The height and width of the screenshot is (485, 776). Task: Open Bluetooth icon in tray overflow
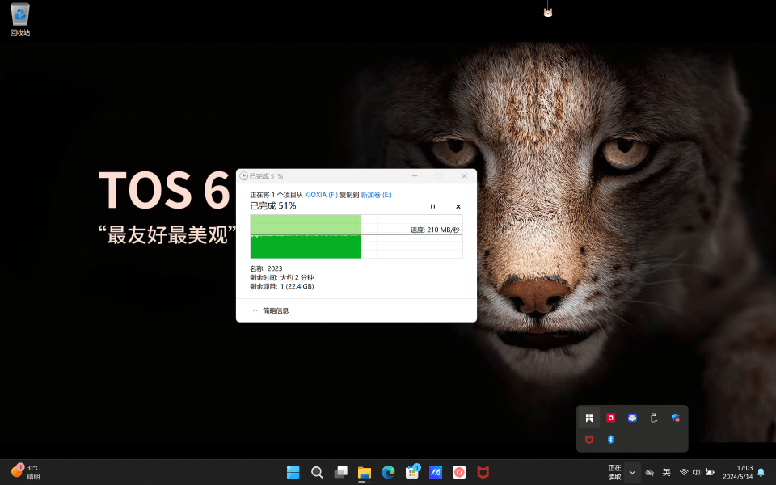[611, 440]
